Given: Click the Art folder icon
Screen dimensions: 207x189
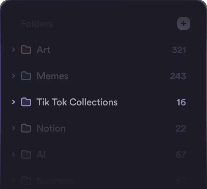Looking at the screenshot, I should coord(26,50).
